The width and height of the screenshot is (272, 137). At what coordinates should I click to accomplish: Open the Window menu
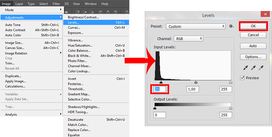pos(90,4)
